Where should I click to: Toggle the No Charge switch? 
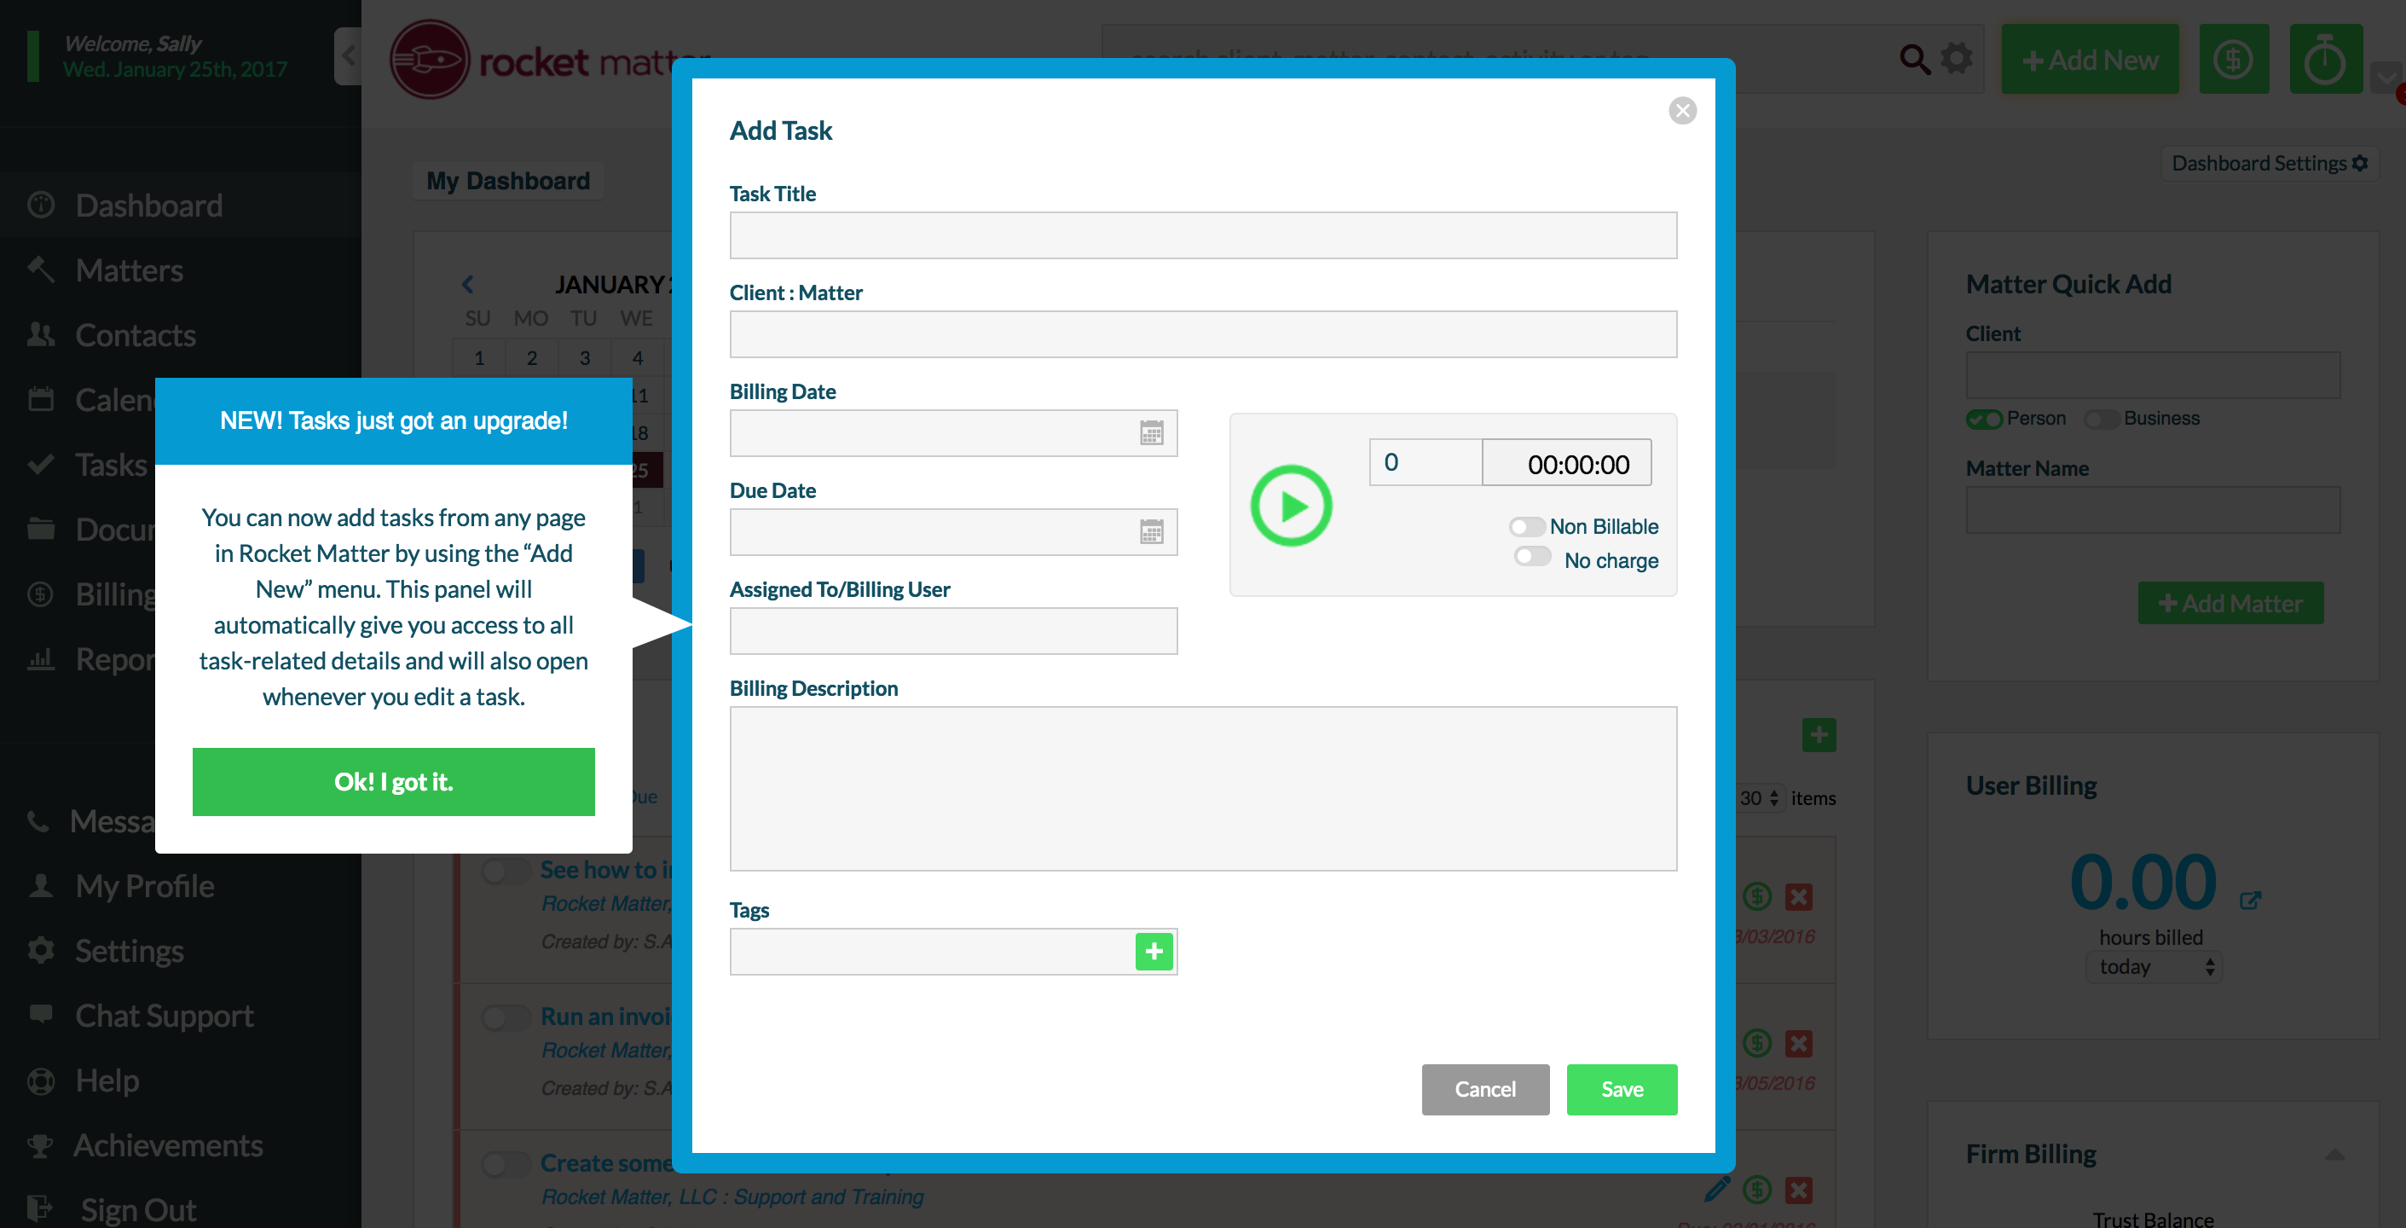click(1528, 559)
